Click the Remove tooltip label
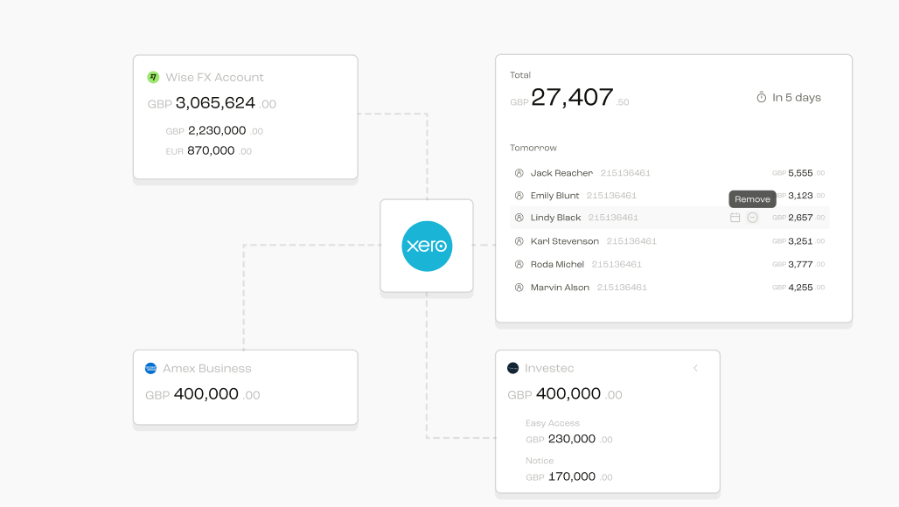 (752, 199)
